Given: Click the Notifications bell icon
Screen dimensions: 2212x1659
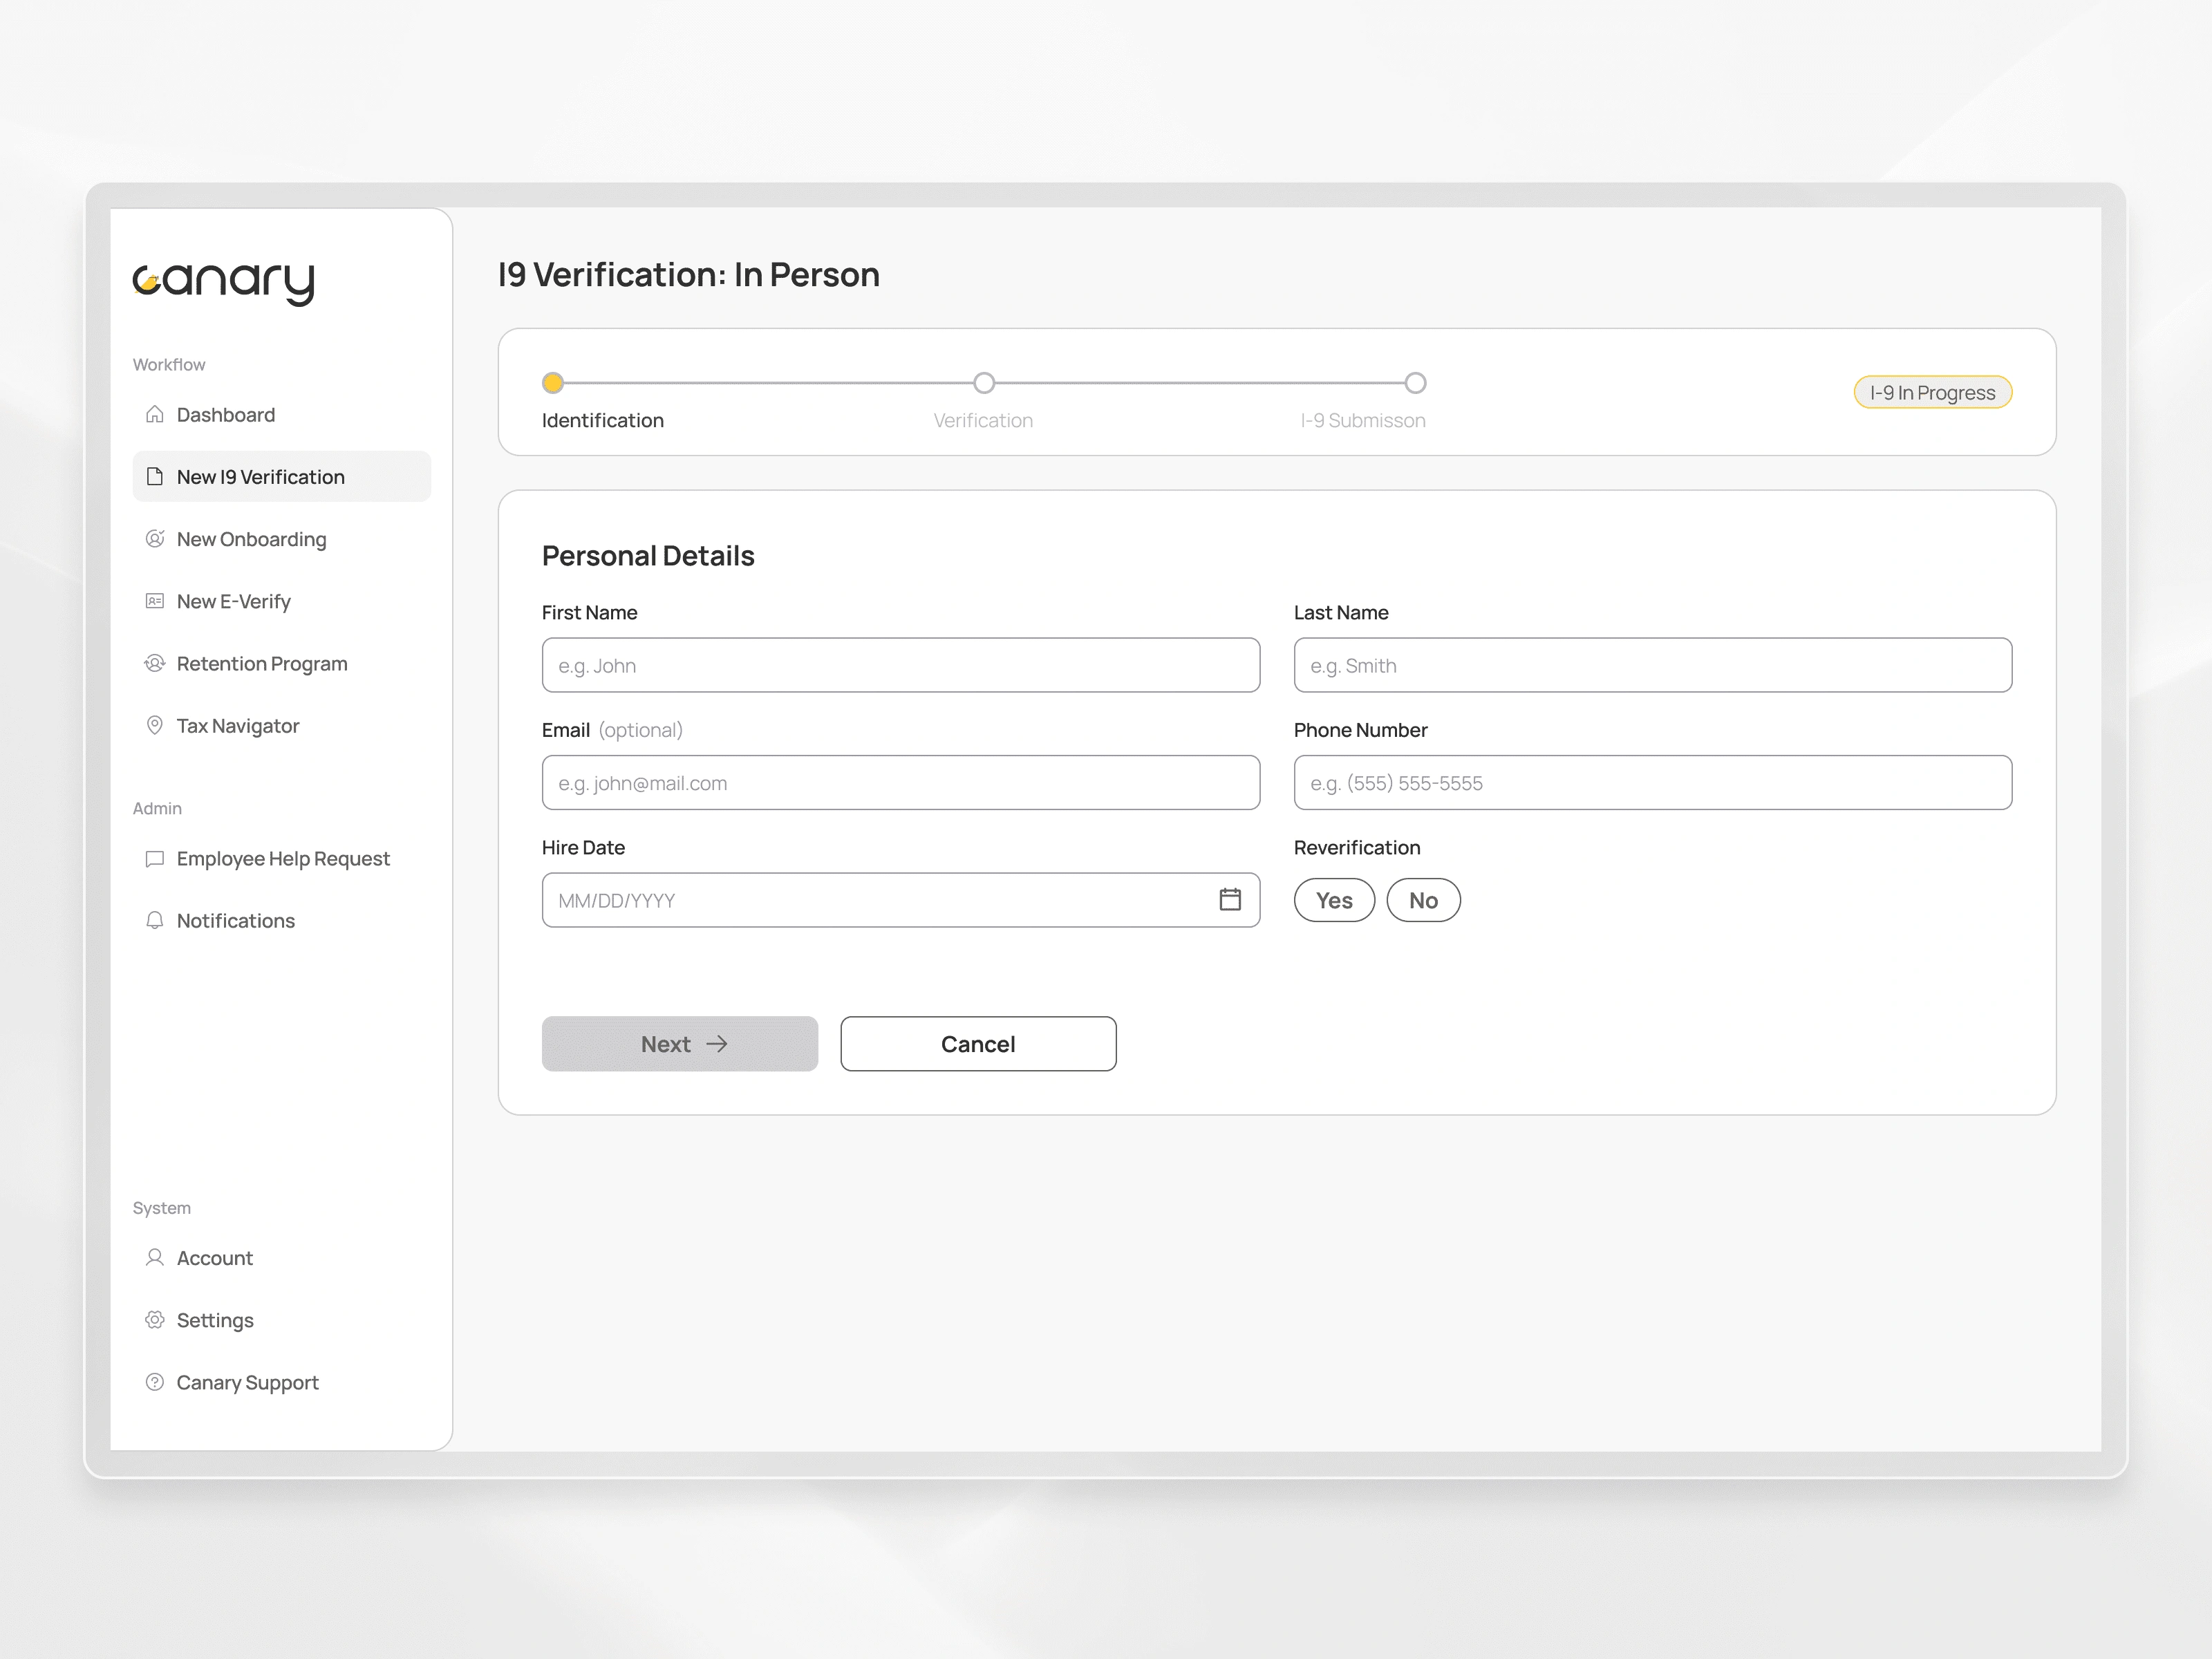Looking at the screenshot, I should pyautogui.click(x=154, y=920).
